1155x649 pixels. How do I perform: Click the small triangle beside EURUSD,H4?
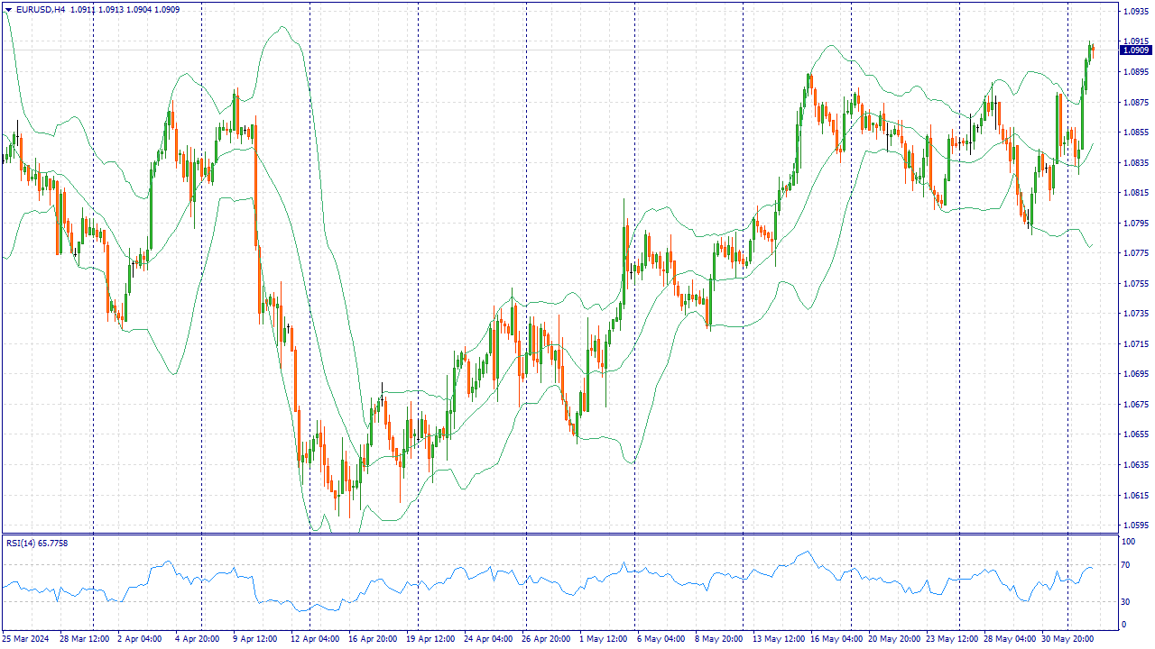[x=8, y=9]
